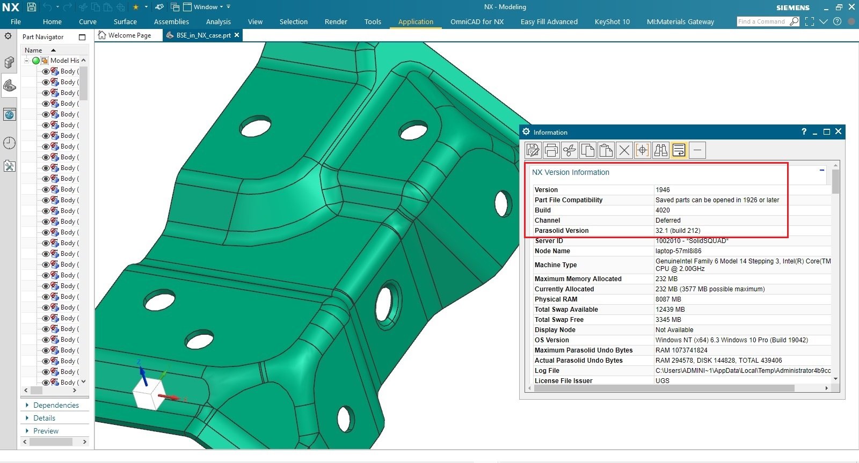Screen dimensions: 859x463
Task: Switch to the Home ribbon tab
Action: pos(52,21)
